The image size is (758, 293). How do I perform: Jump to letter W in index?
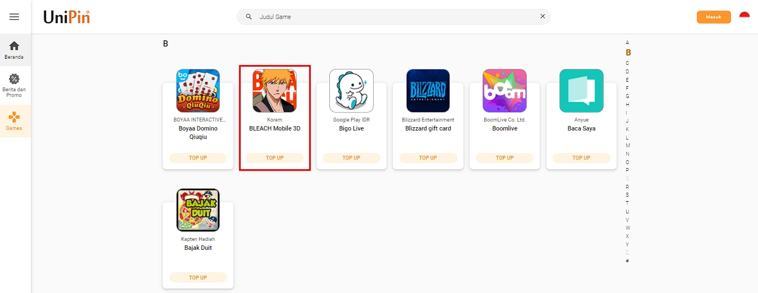click(628, 228)
